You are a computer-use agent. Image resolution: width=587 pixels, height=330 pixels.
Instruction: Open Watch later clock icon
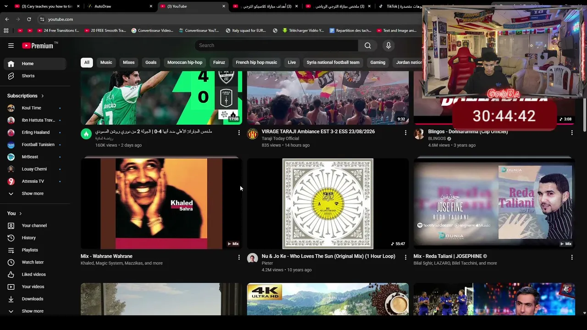coord(11,262)
